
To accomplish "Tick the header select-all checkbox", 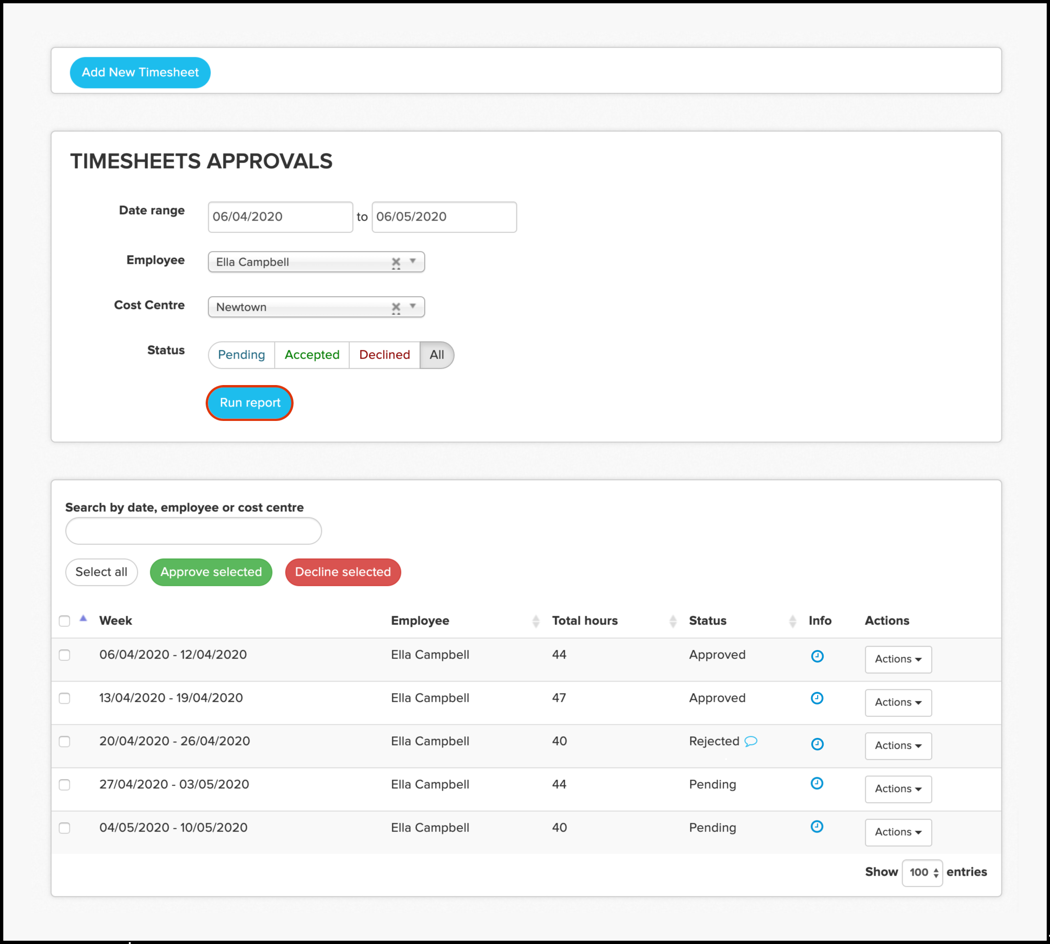I will tap(64, 621).
